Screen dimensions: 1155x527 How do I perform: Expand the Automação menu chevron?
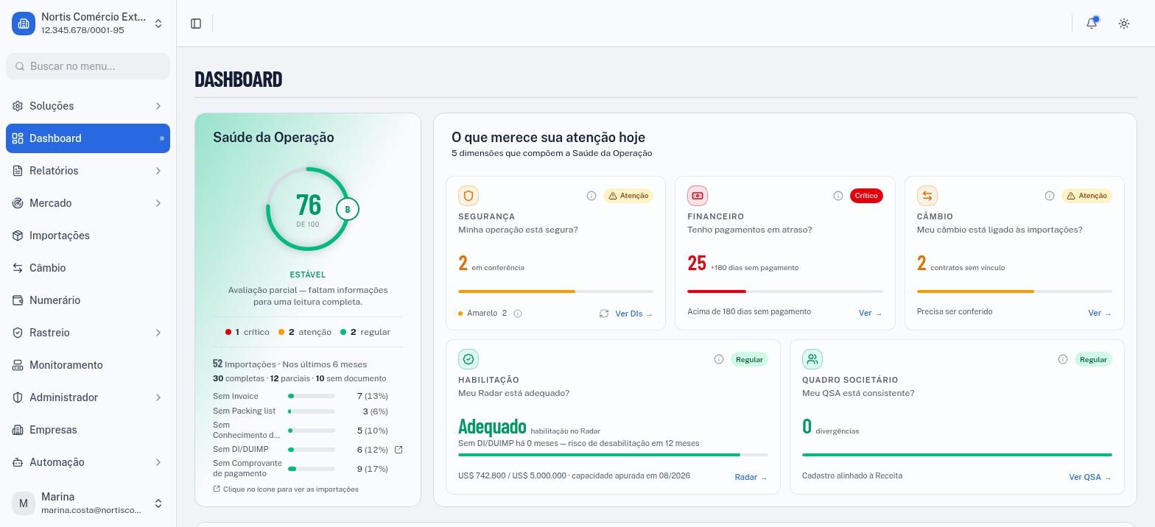click(158, 462)
